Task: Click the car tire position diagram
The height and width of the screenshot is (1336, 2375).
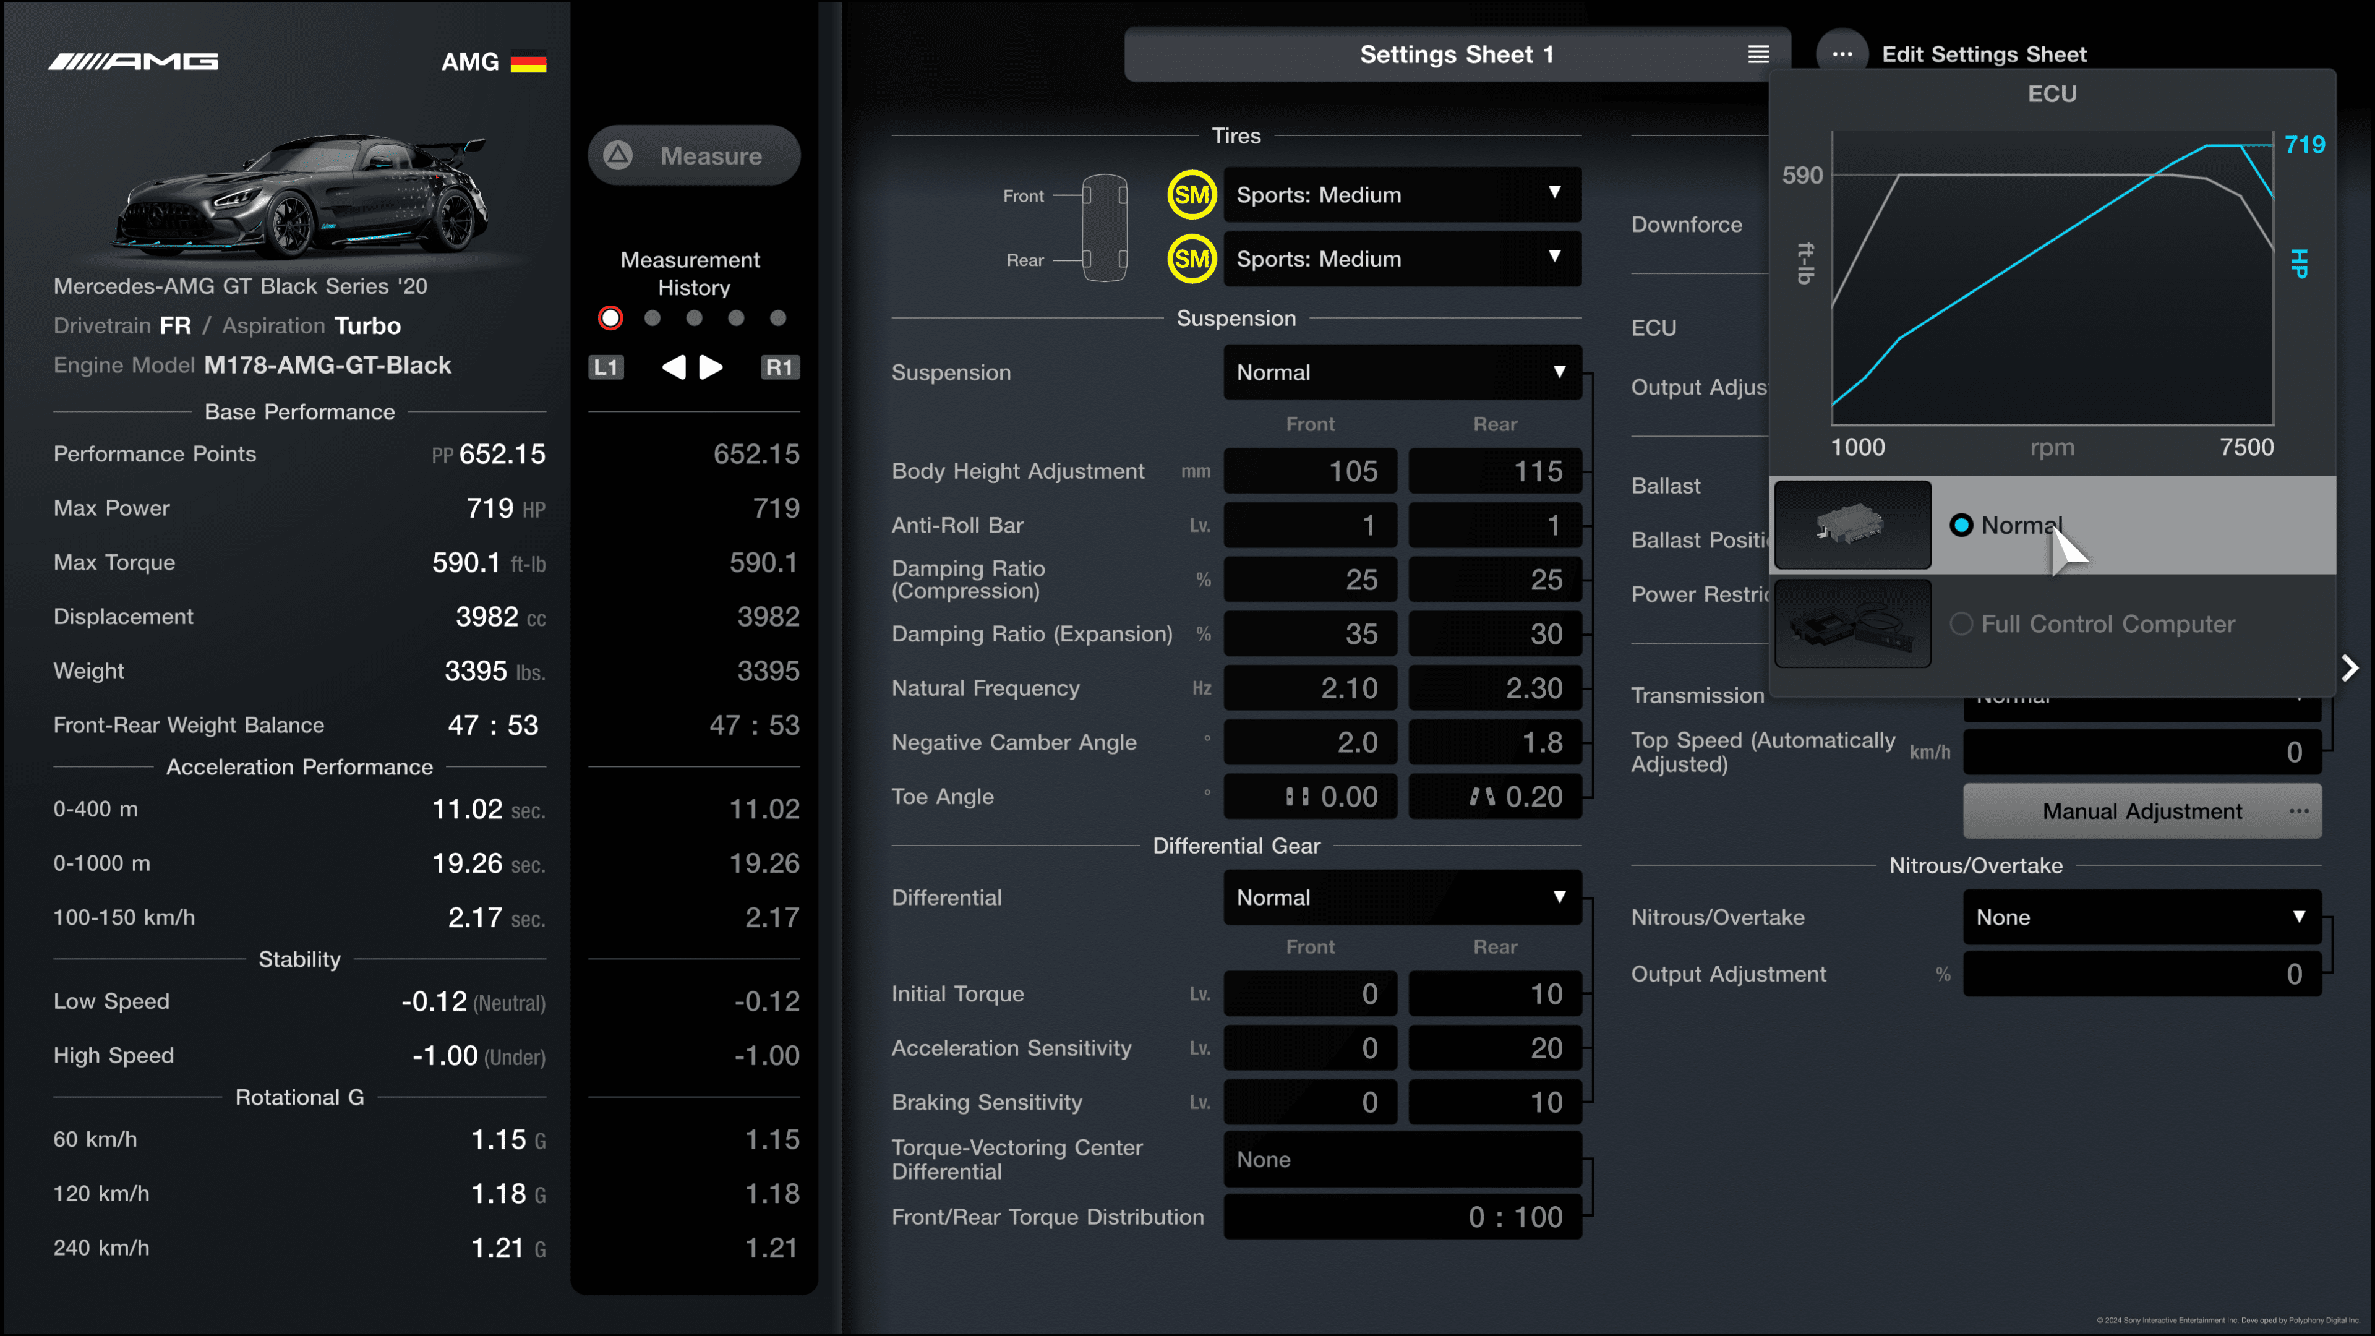Action: (1103, 227)
